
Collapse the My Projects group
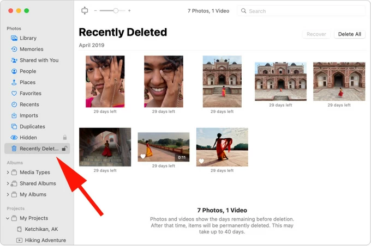(x=8, y=218)
